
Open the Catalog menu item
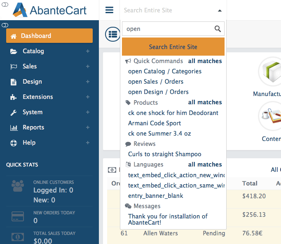[x=49, y=51]
